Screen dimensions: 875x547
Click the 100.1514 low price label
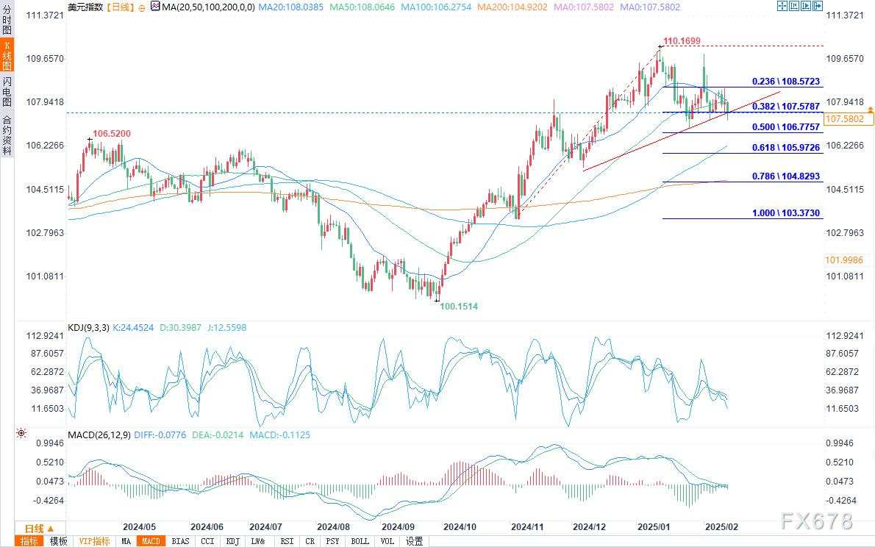coord(460,306)
